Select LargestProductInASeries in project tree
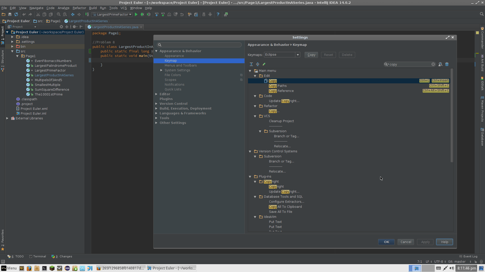The height and width of the screenshot is (272, 485). (54, 75)
